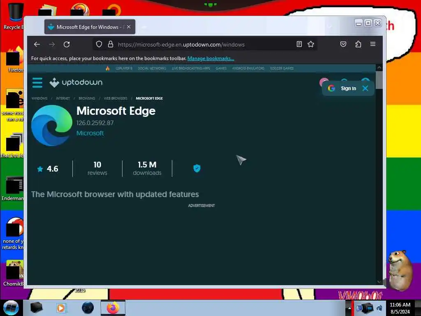Open Soccer Games menu item

tap(282, 68)
